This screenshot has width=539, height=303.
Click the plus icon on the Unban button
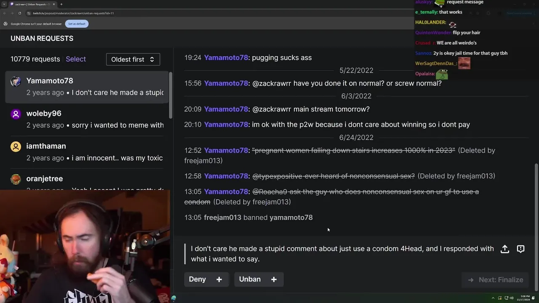(x=274, y=279)
